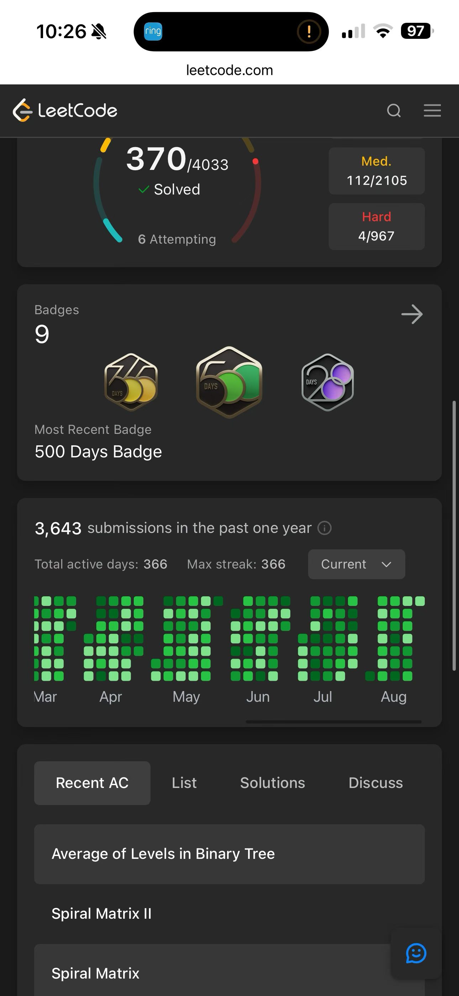Select the Med. 112/2105 difficulty box
This screenshot has width=459, height=996.
[x=376, y=171]
